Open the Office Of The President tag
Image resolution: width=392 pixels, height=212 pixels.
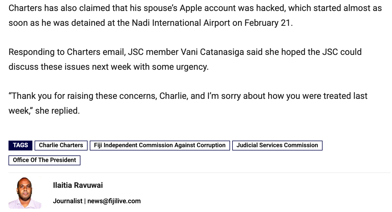44,160
